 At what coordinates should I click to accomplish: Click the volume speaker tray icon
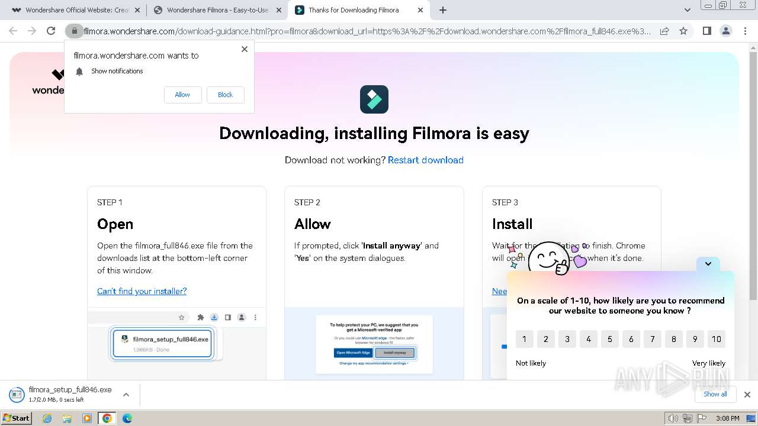tap(673, 418)
